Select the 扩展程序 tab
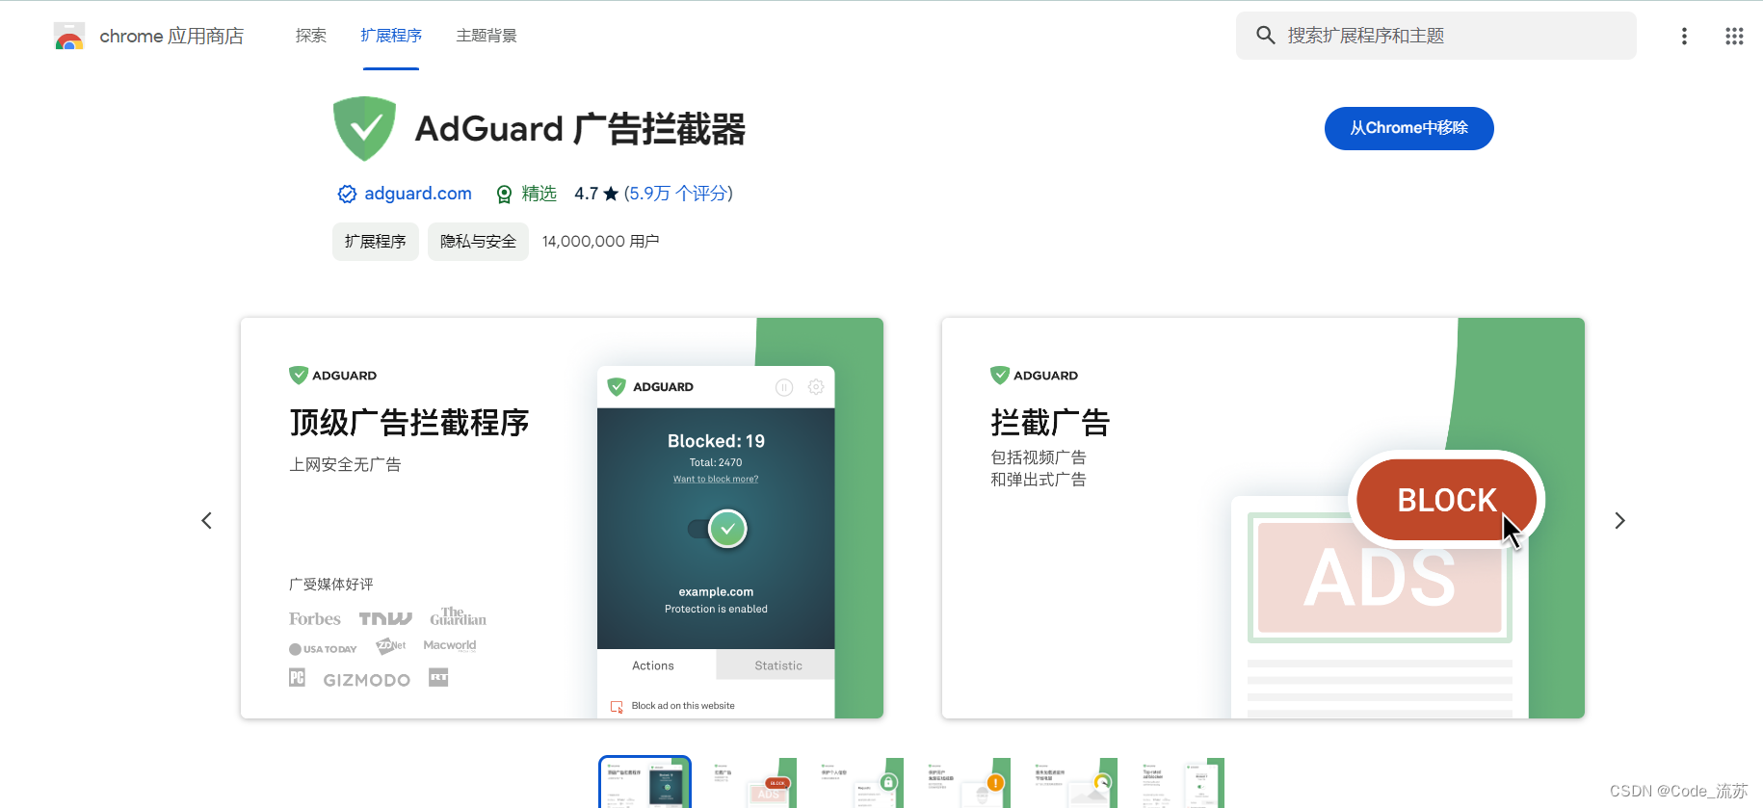1763x808 pixels. coord(391,36)
